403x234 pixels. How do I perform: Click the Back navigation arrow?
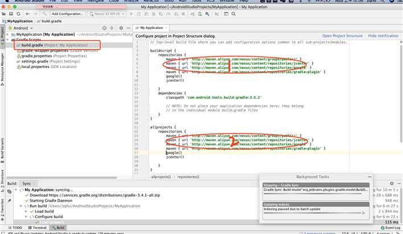pyautogui.click(x=27, y=14)
